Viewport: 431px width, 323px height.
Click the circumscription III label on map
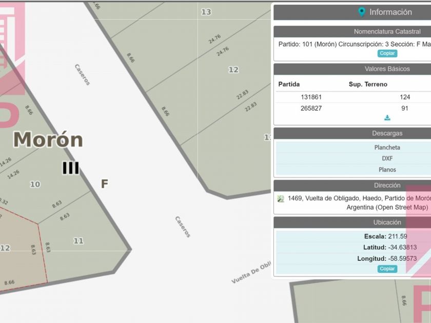(71, 168)
